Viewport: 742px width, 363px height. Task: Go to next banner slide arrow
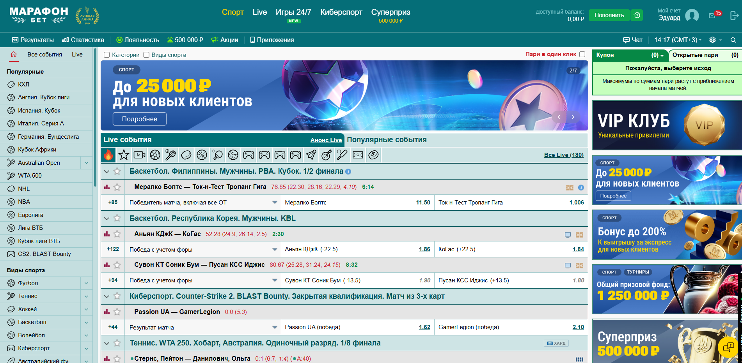click(573, 117)
